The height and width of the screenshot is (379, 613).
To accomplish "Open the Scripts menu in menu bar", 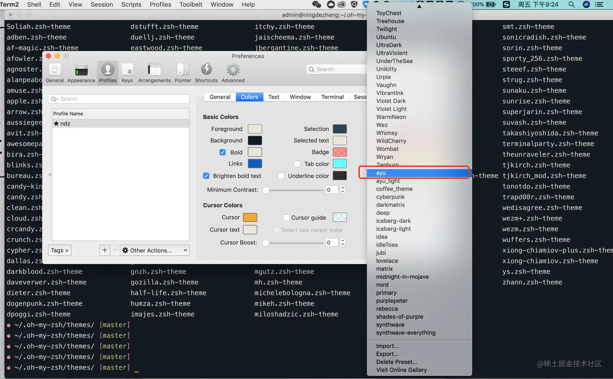I will [x=131, y=4].
